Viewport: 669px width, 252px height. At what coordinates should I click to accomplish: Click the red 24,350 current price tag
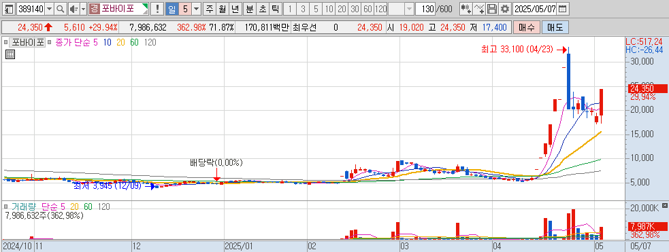point(648,88)
